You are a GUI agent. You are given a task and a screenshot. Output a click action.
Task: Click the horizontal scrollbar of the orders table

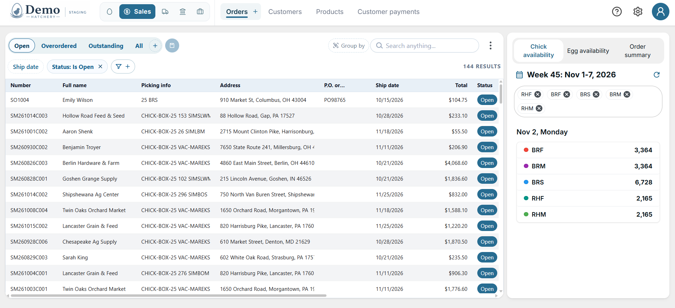pos(169,296)
